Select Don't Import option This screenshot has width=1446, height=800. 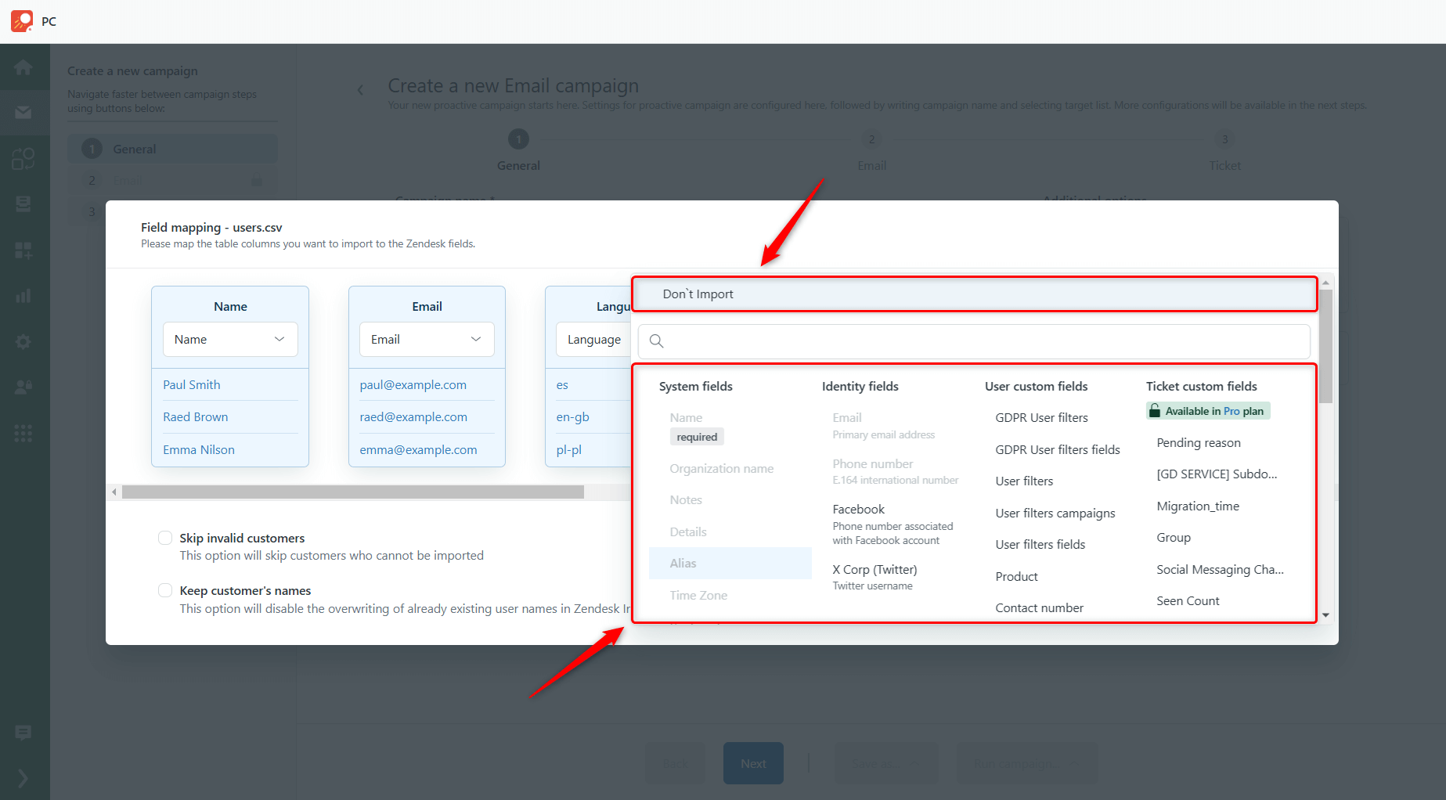coord(975,294)
